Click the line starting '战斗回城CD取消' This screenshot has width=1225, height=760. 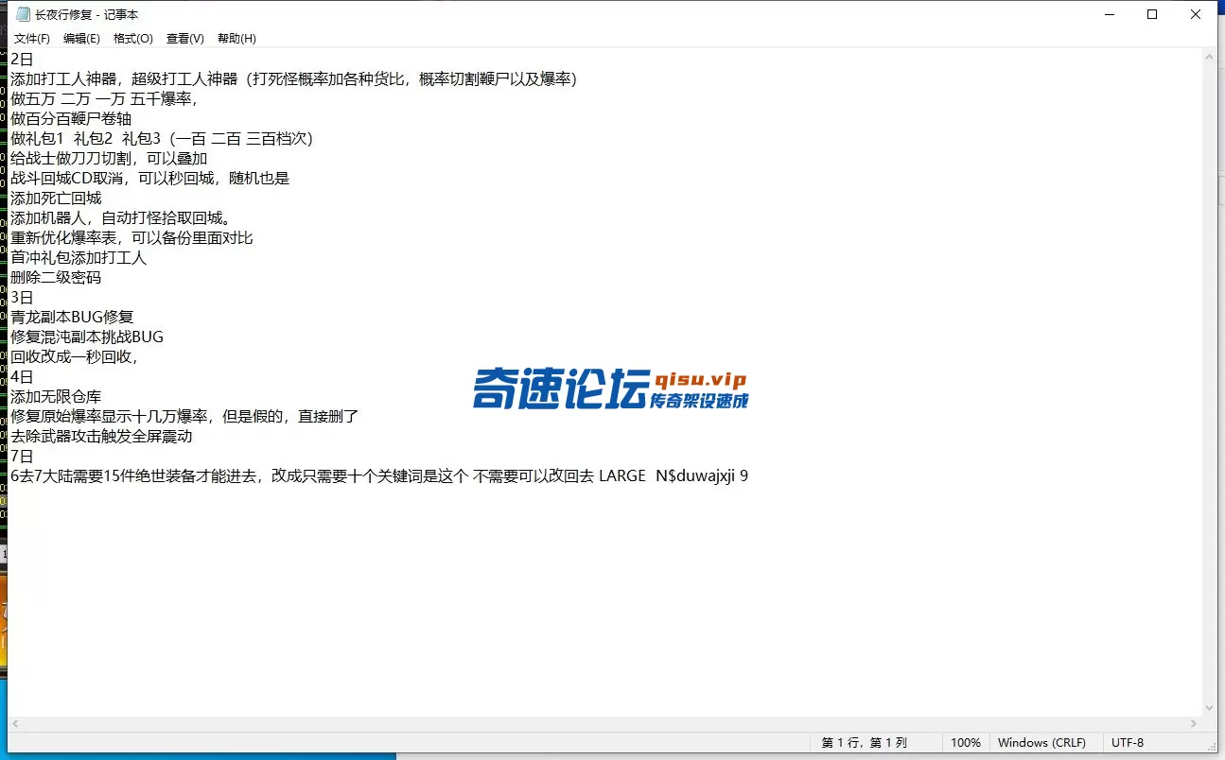pos(150,179)
